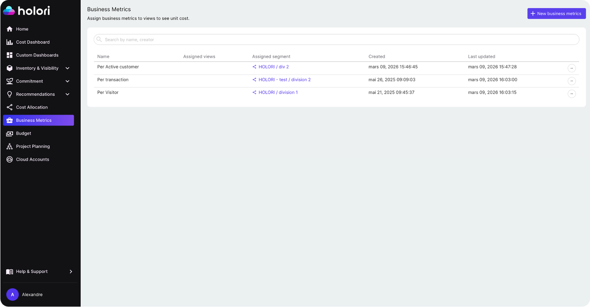Open the Help & Support book icon
The width and height of the screenshot is (590, 307).
[x=9, y=271]
